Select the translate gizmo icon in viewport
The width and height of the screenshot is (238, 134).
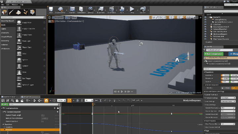point(150,18)
